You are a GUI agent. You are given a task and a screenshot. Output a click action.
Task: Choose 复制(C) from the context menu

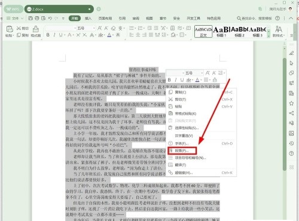click(x=201, y=92)
